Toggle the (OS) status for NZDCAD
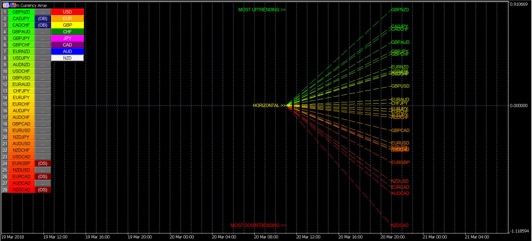This screenshot has width=532, height=241. click(43, 190)
